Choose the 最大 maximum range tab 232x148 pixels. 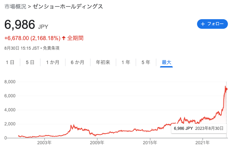[x=167, y=62]
